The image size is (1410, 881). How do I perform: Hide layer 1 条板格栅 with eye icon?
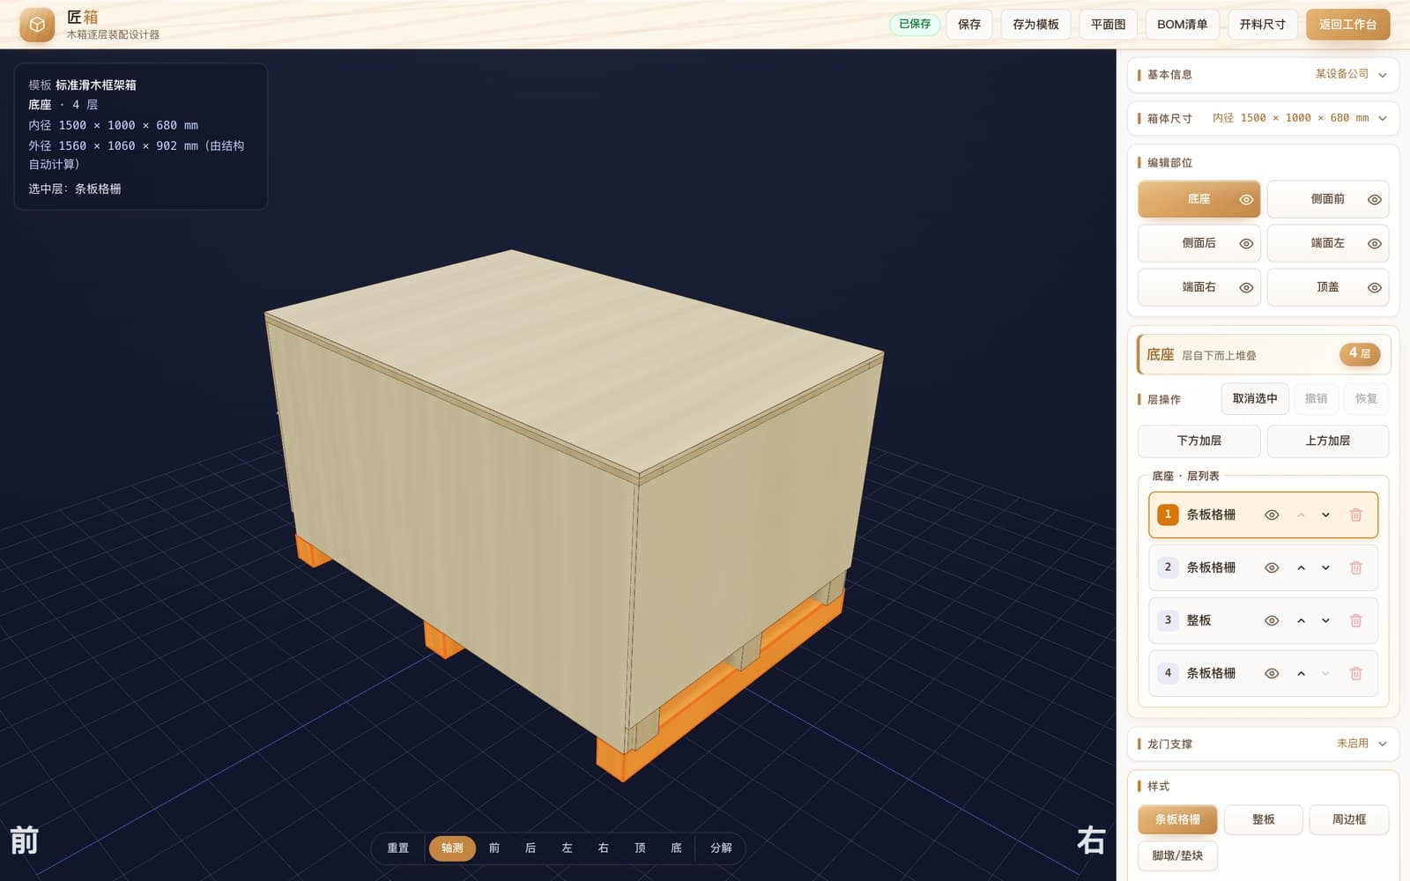(x=1272, y=515)
